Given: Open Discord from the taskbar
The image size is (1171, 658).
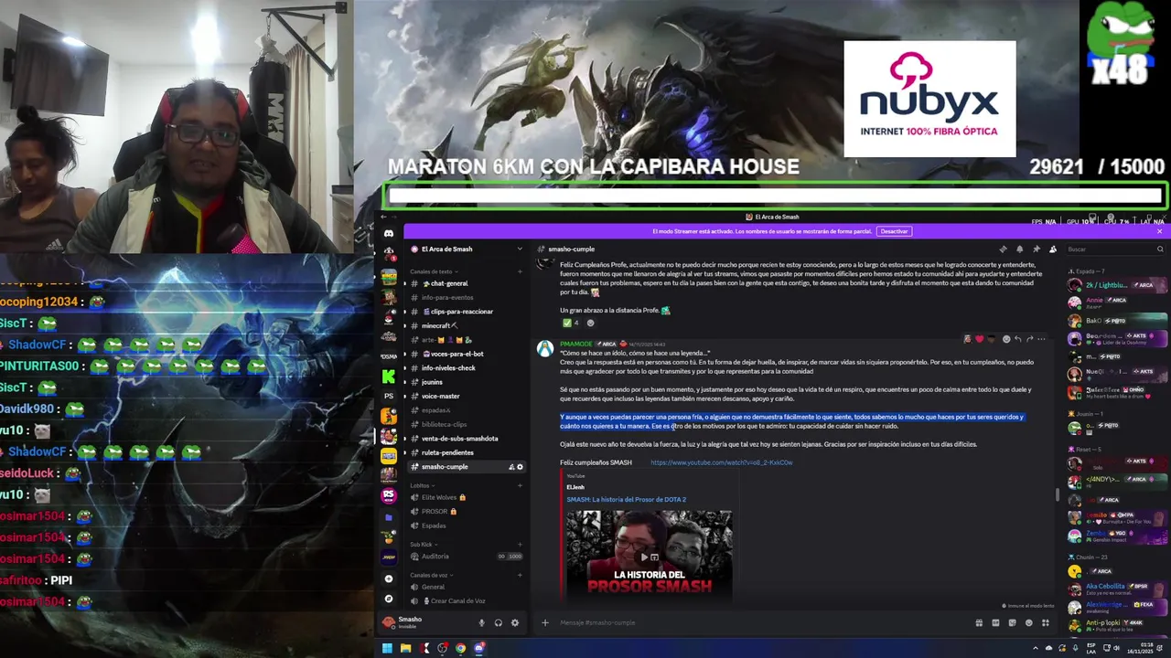Looking at the screenshot, I should coord(478,648).
